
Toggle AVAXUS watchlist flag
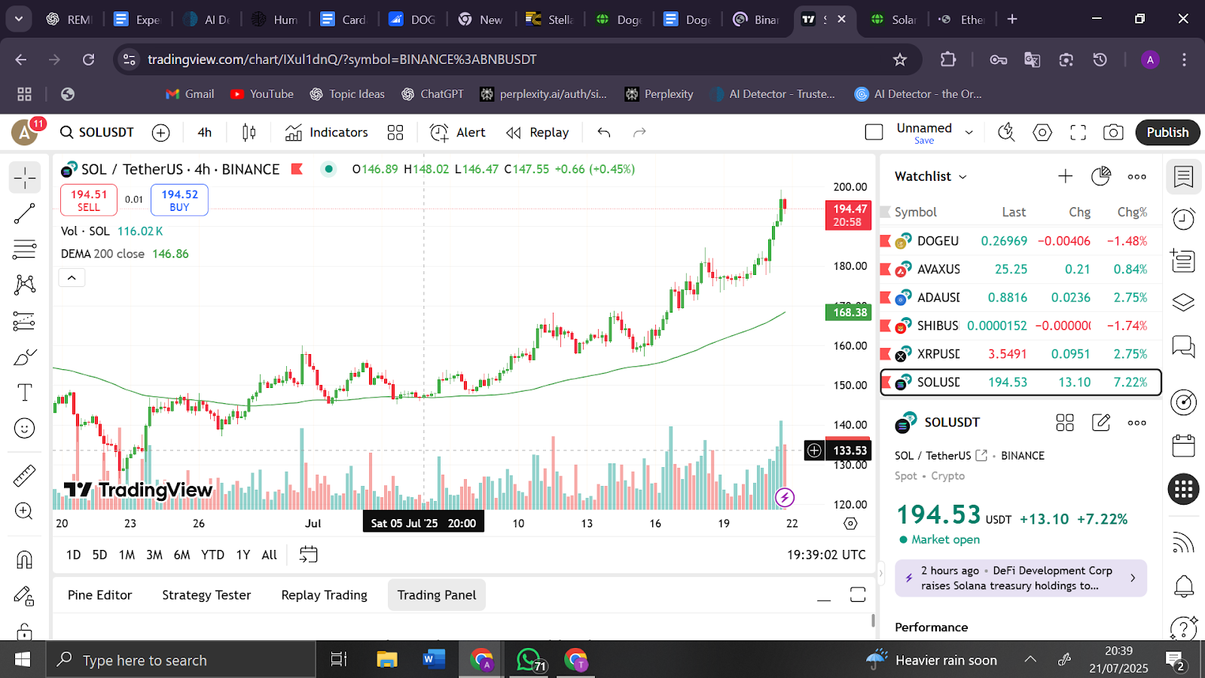tap(886, 269)
